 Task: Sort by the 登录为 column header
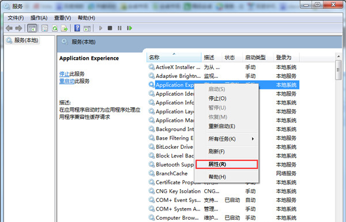[x=287, y=58]
